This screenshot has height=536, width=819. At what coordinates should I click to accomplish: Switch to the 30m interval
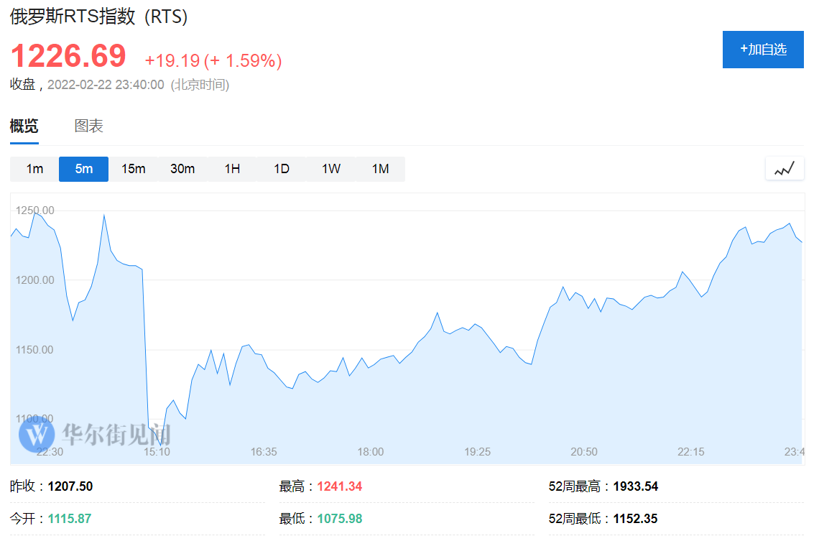point(182,169)
